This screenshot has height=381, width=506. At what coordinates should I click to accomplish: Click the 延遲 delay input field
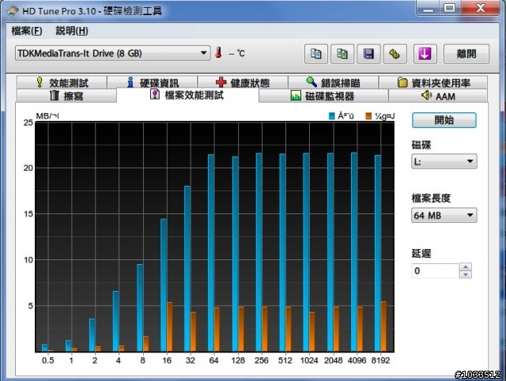point(435,270)
